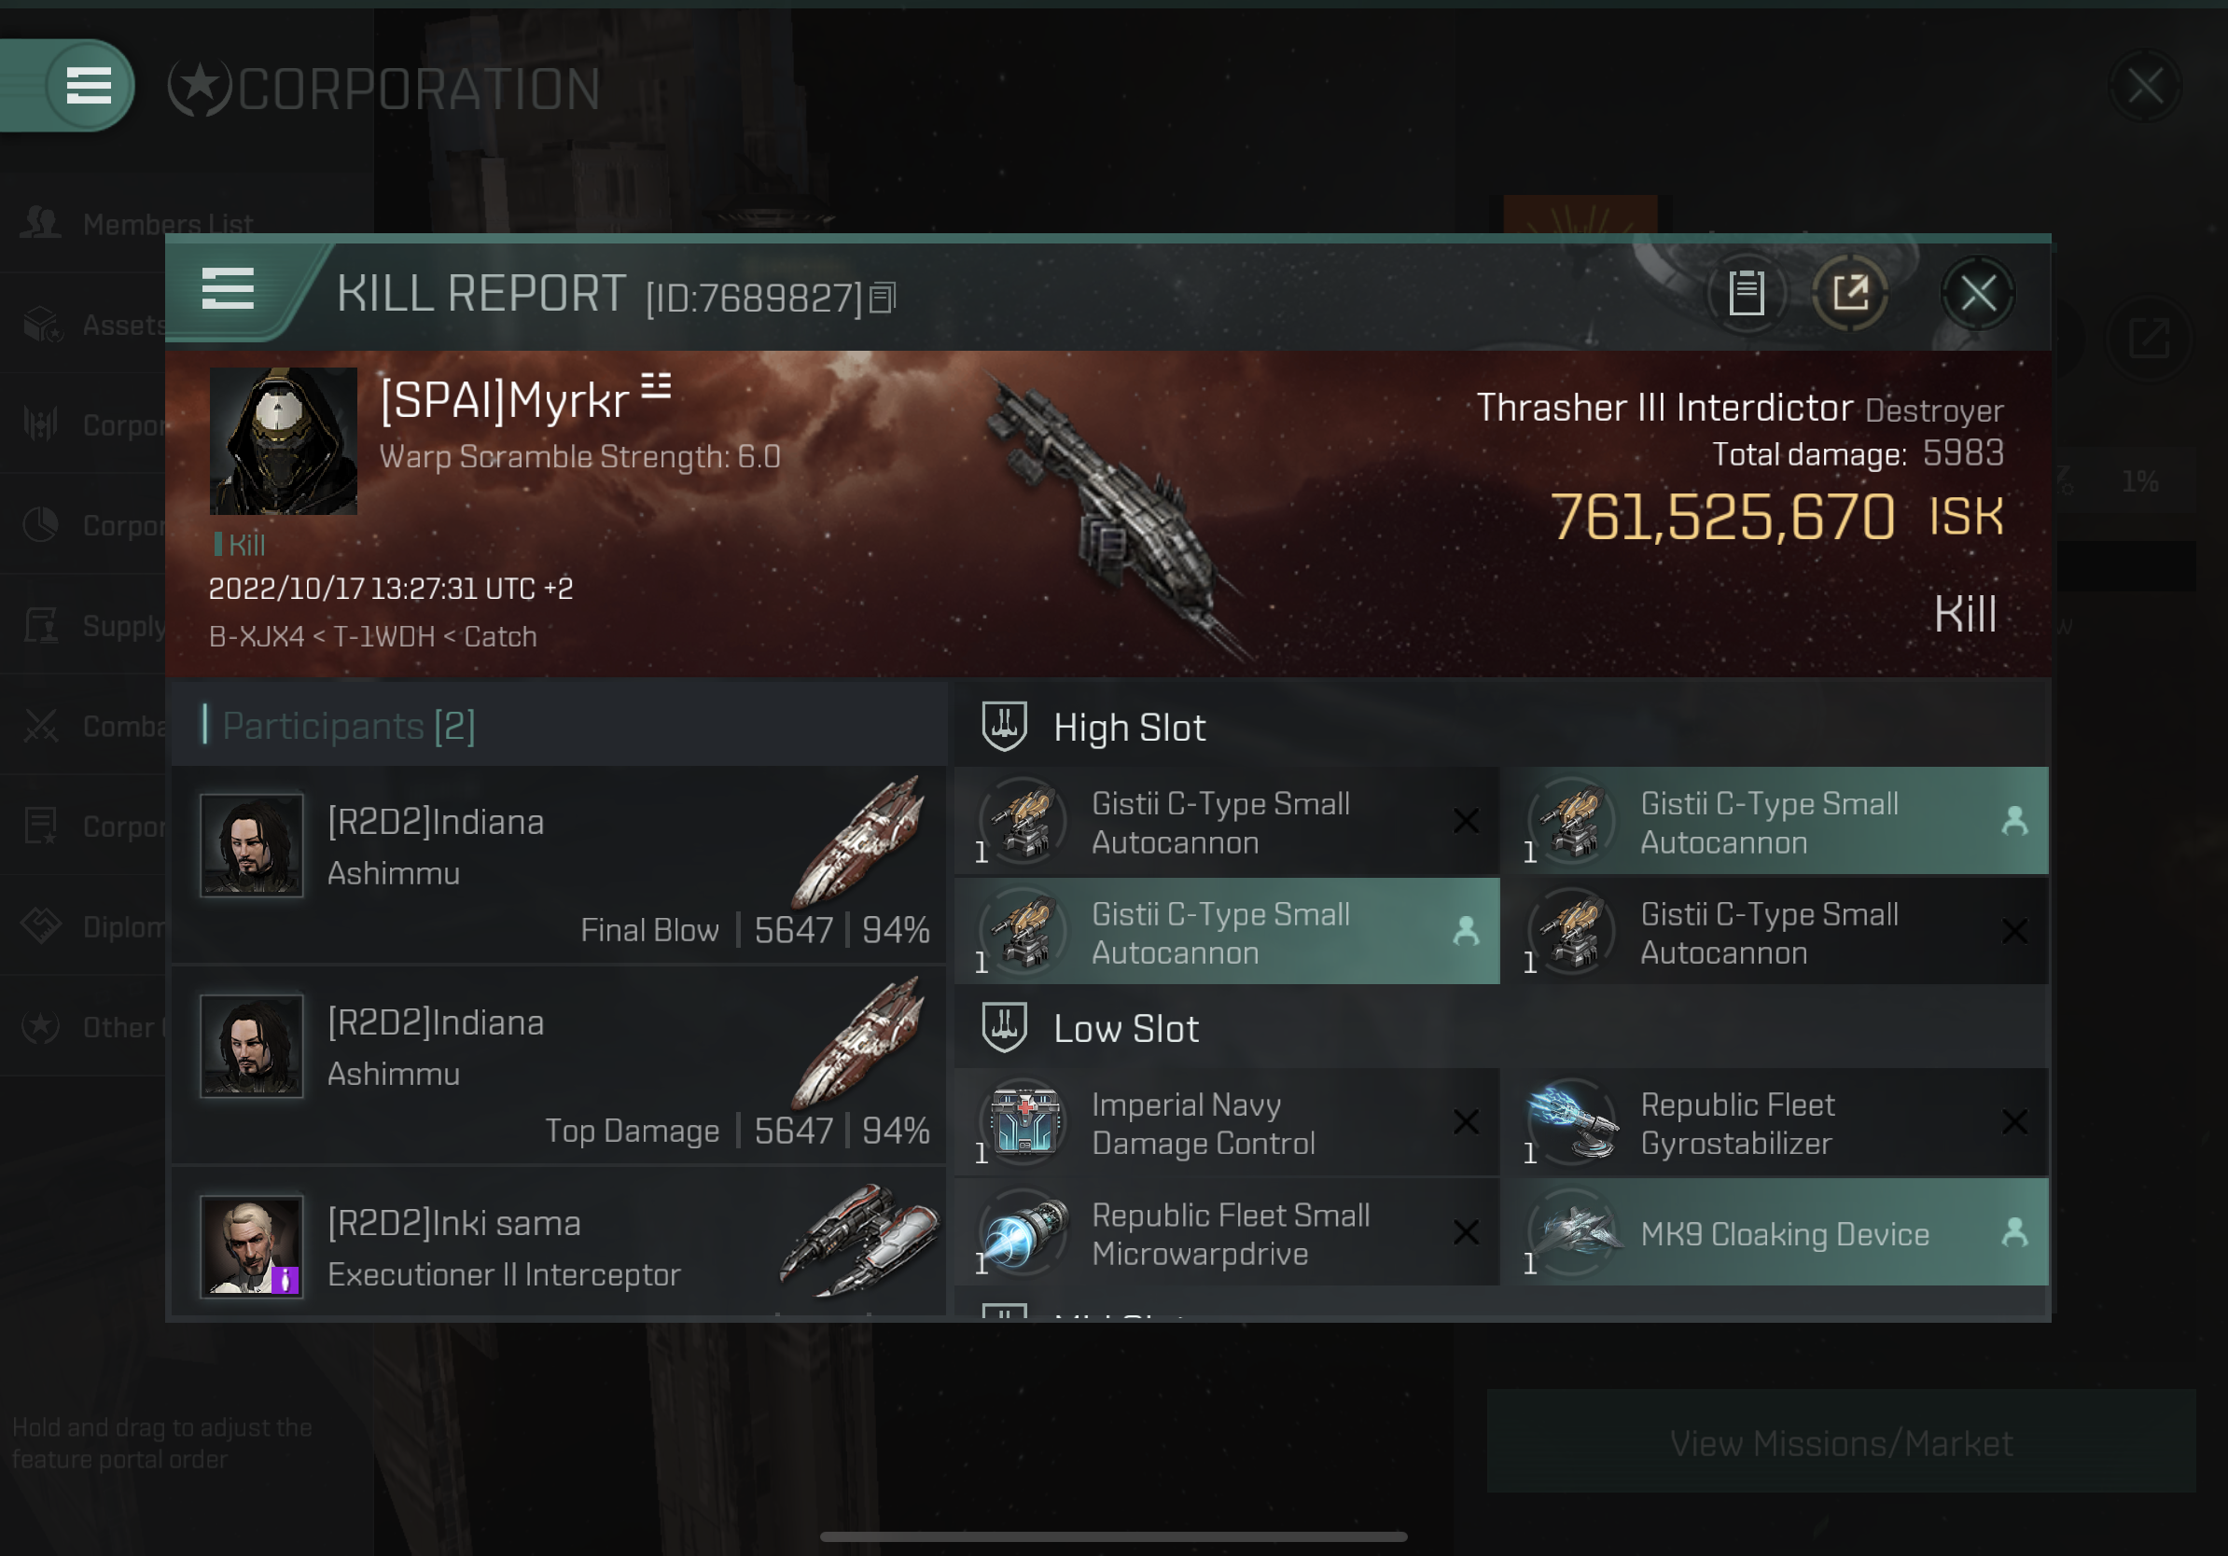The width and height of the screenshot is (2228, 1556).
Task: Click the Kill Report hamburger menu icon
Action: coord(227,293)
